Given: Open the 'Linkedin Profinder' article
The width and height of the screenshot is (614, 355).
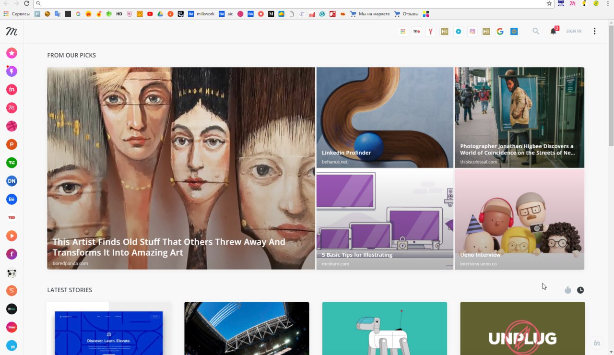Looking at the screenshot, I should pyautogui.click(x=385, y=118).
